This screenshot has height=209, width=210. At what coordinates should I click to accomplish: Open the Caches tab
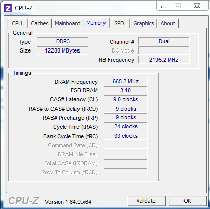[40, 23]
